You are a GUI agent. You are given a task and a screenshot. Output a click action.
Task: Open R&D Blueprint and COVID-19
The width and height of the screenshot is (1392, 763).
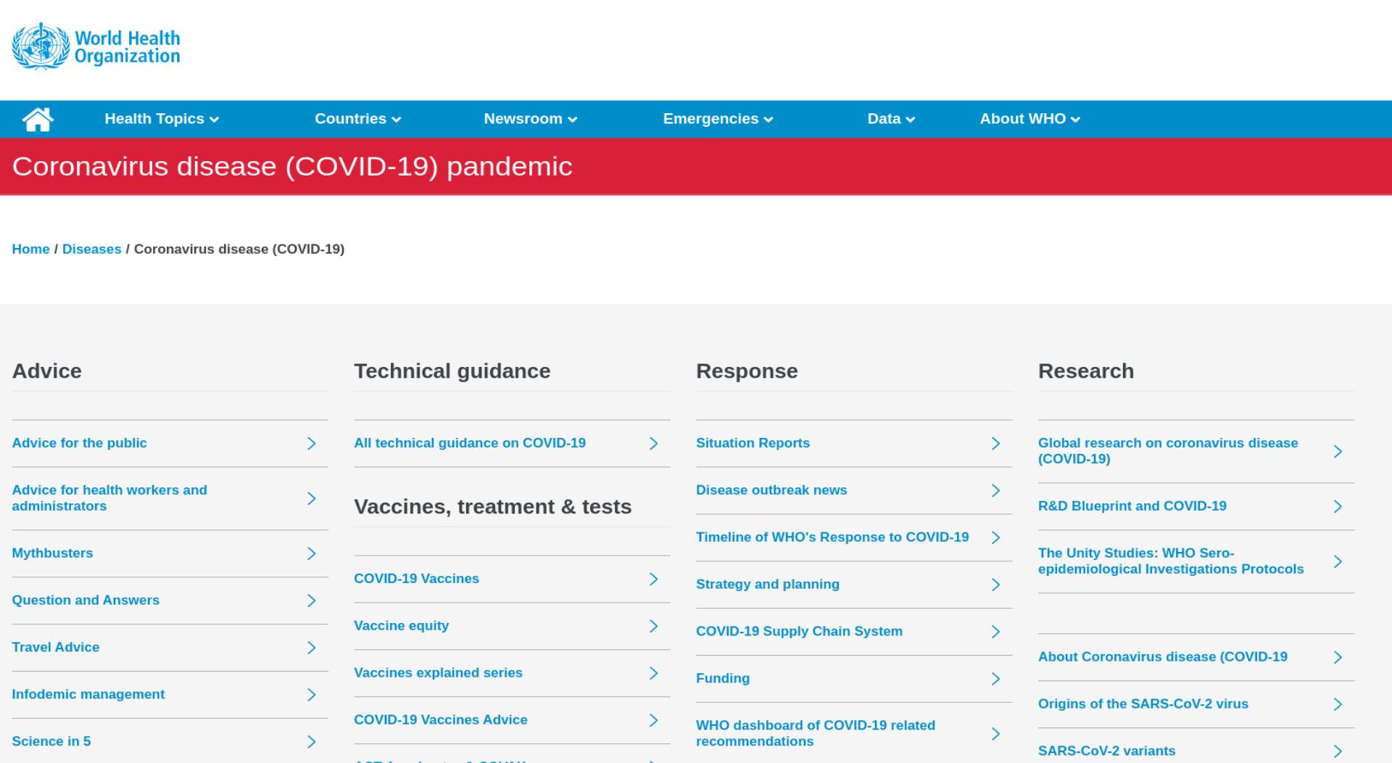(x=1132, y=506)
